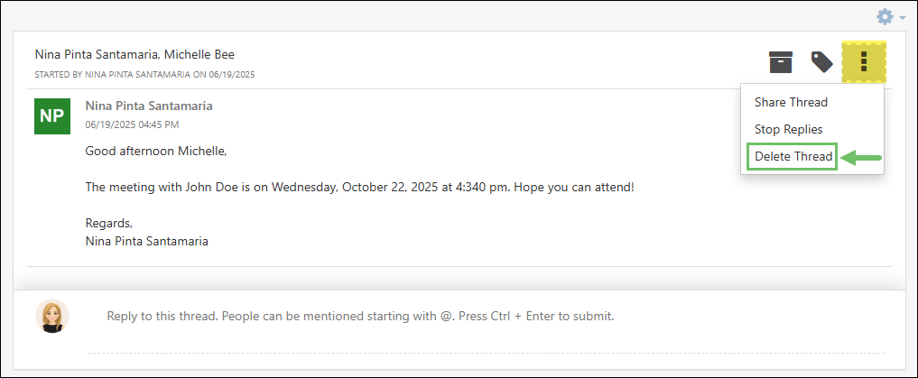Click the 'Good afternoon Michelle,' greeting line
Viewport: 918px width, 378px height.
pos(156,151)
